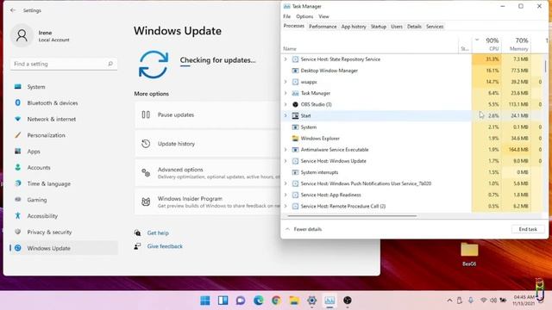
Task: Click the Settings back arrow
Action: tap(13, 10)
